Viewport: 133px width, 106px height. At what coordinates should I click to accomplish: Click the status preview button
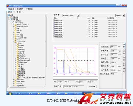pyautogui.click(x=92, y=86)
